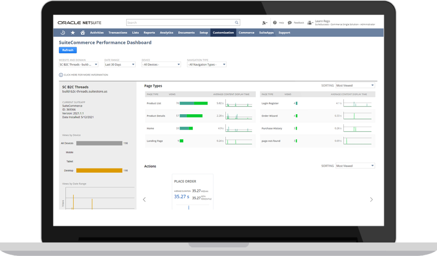Open the Customization menu
Viewport: 437px width, 256px height.
223,33
